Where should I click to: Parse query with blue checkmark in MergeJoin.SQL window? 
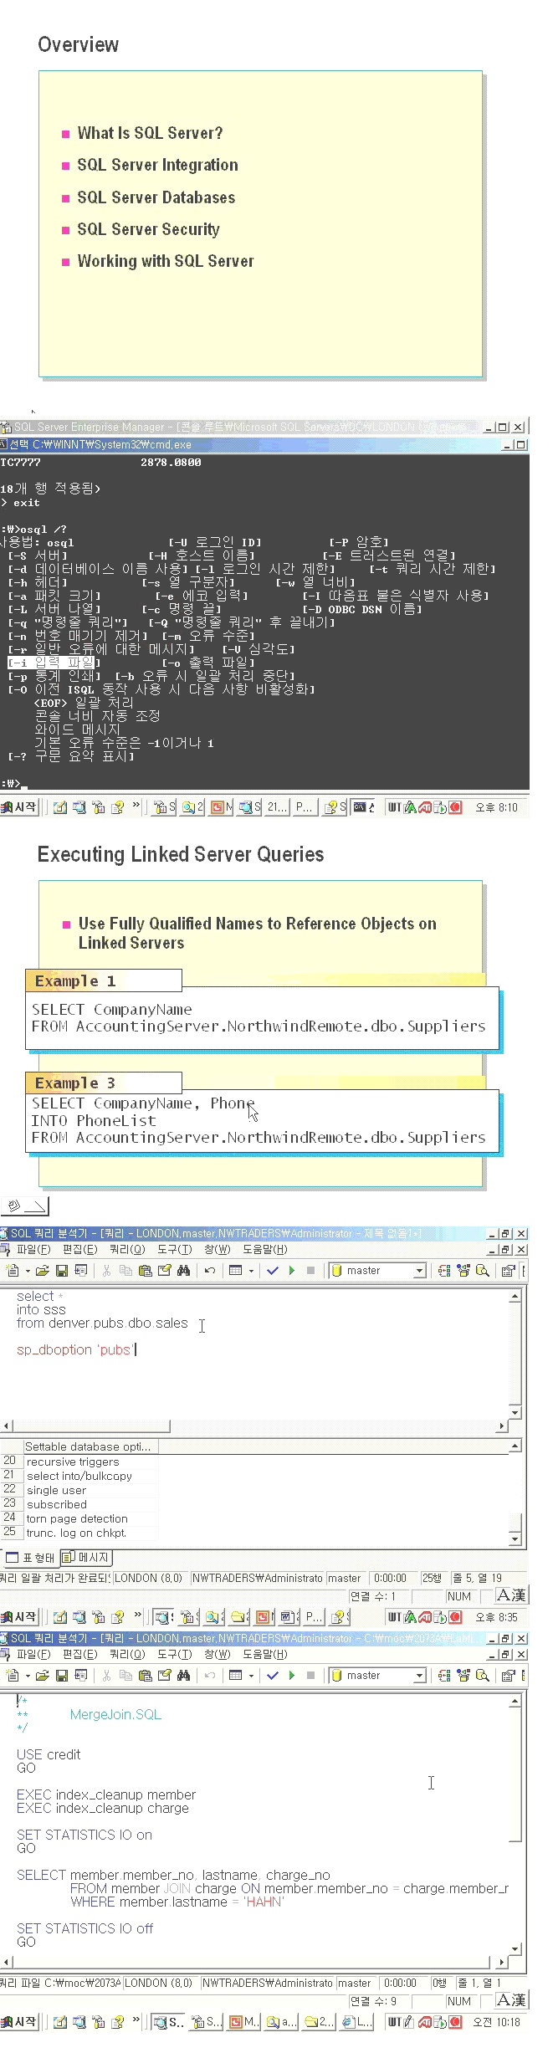(x=273, y=1676)
